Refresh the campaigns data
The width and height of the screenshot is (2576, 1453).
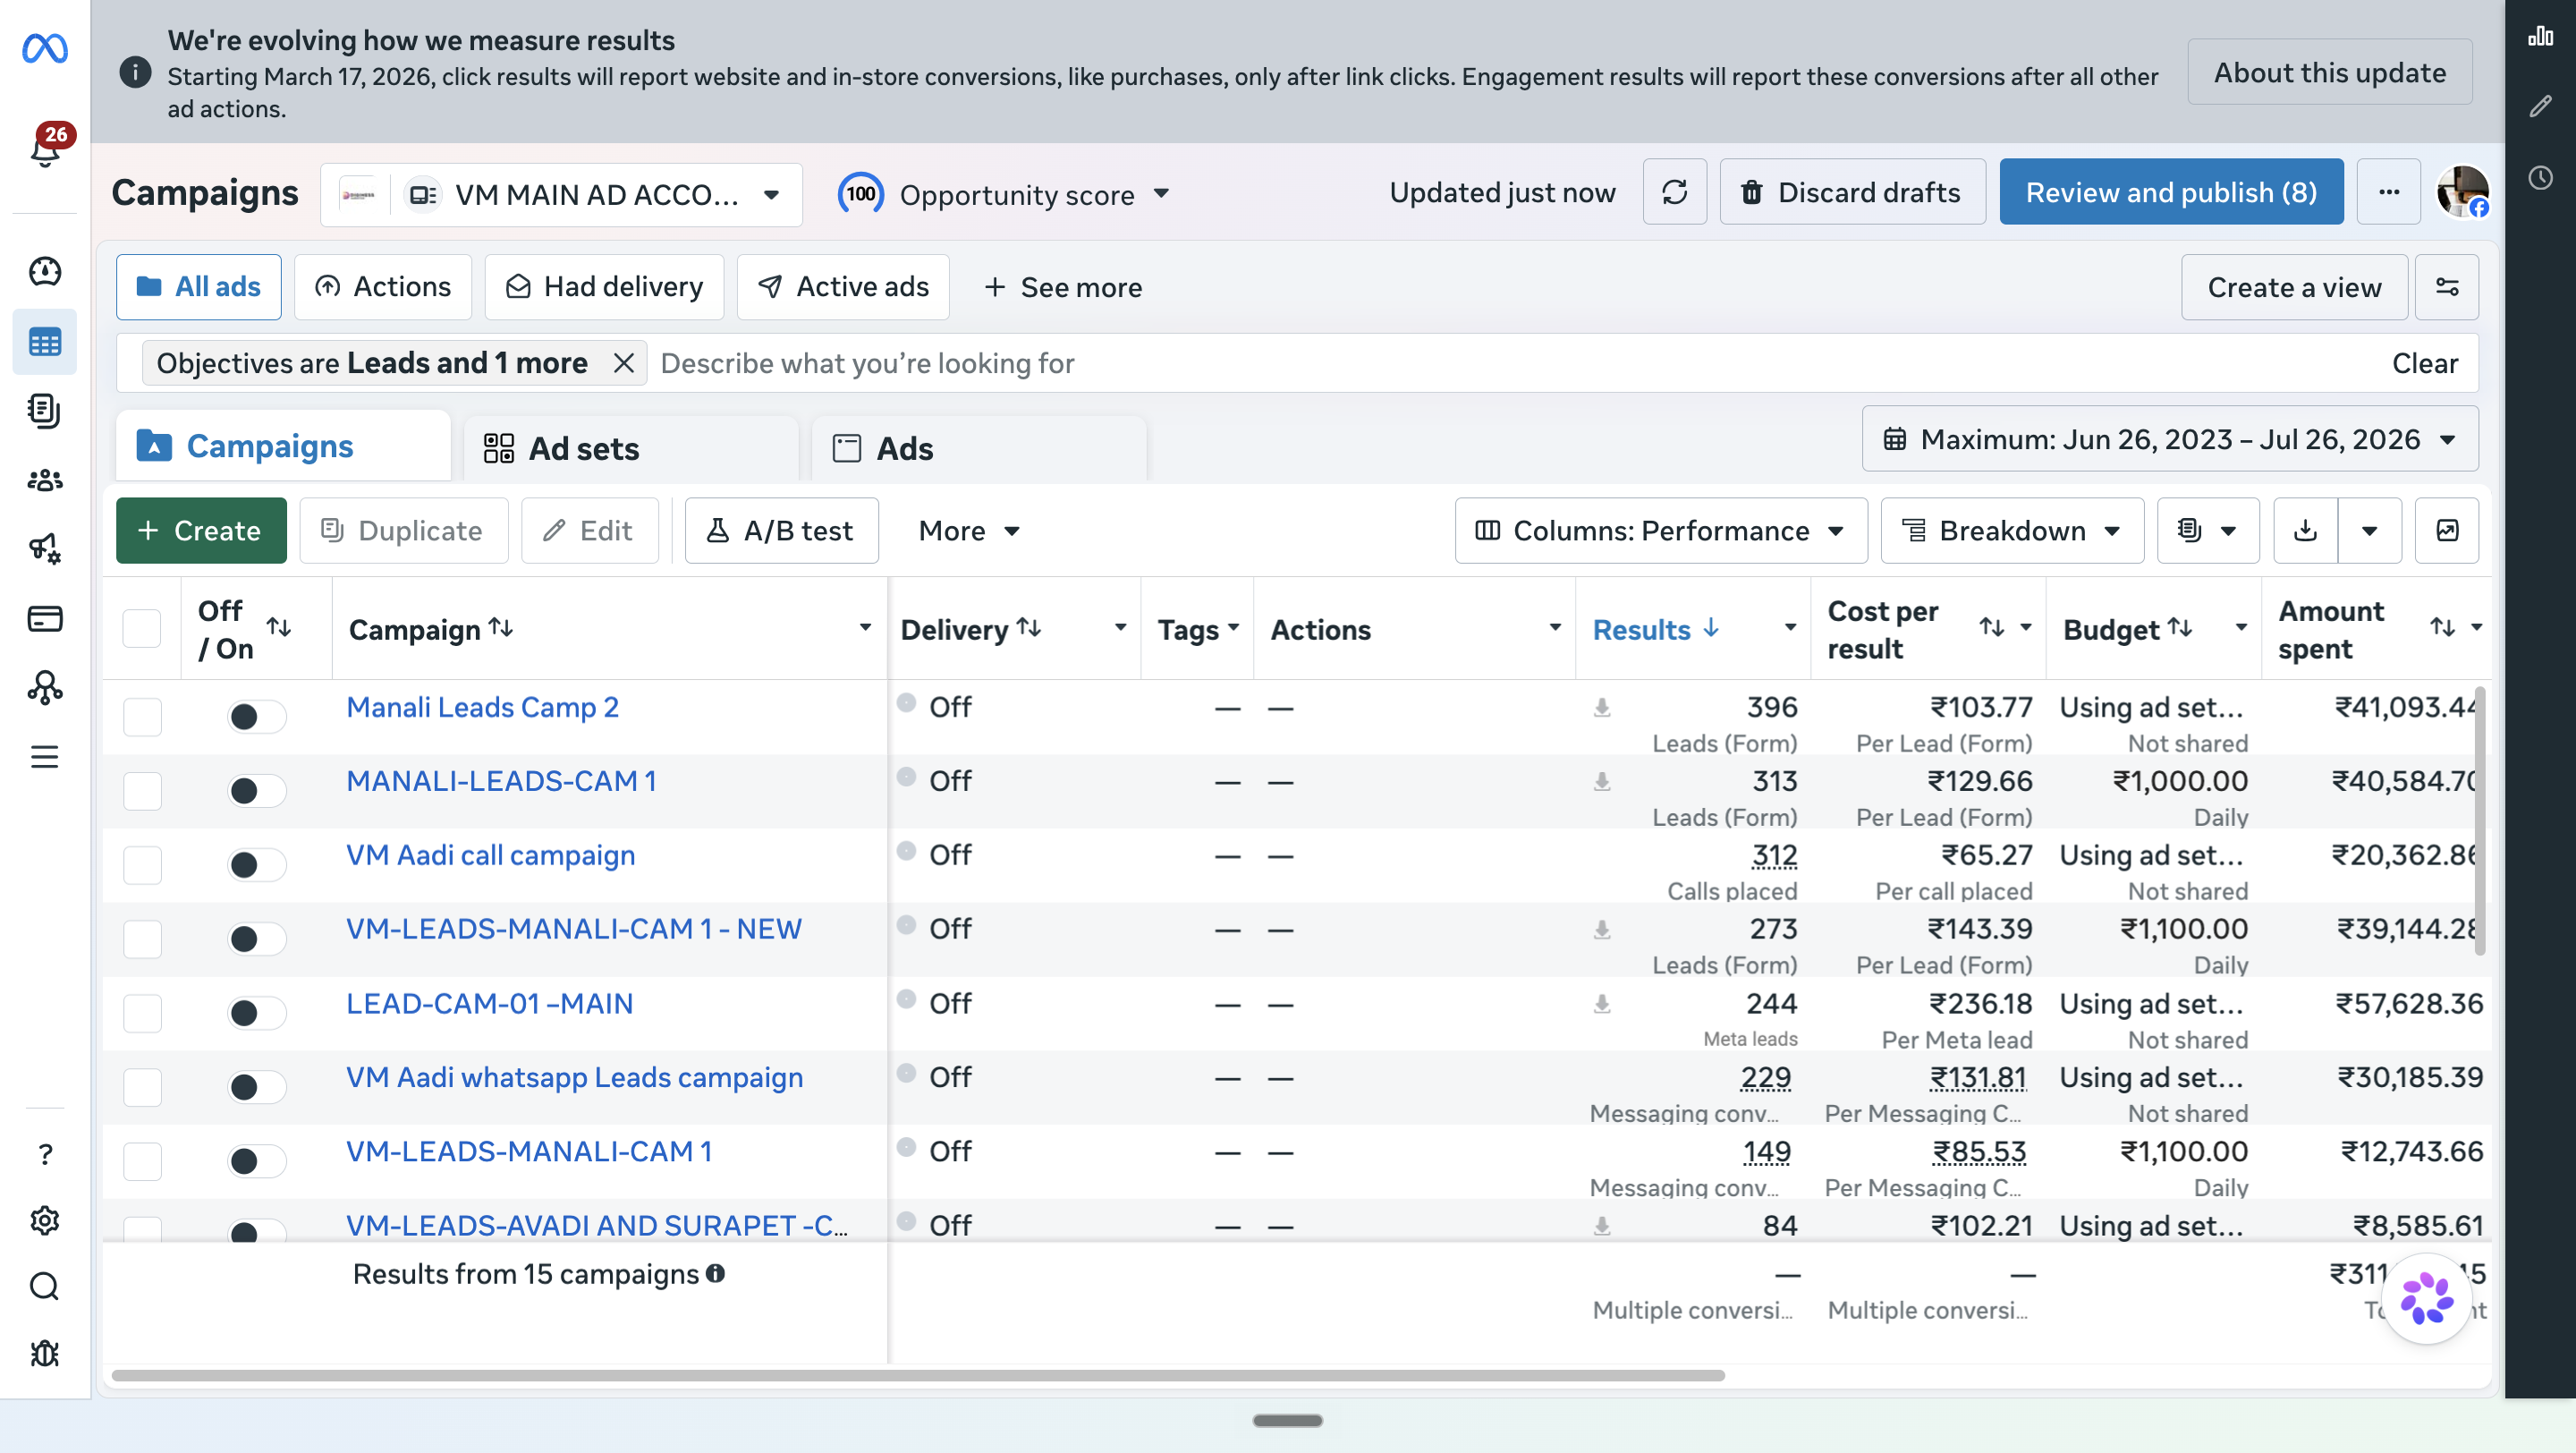tap(1675, 192)
